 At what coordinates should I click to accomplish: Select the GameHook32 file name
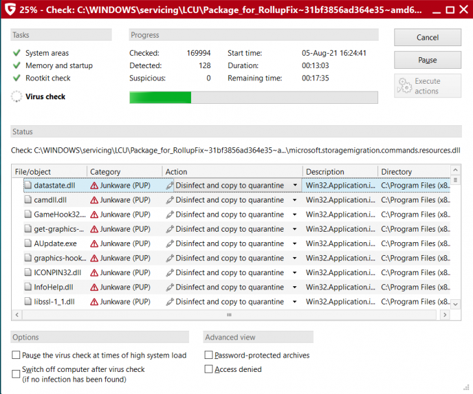(60, 214)
